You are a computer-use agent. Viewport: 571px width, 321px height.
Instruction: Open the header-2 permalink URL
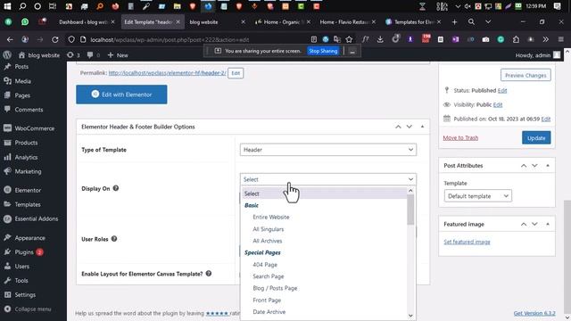point(167,73)
